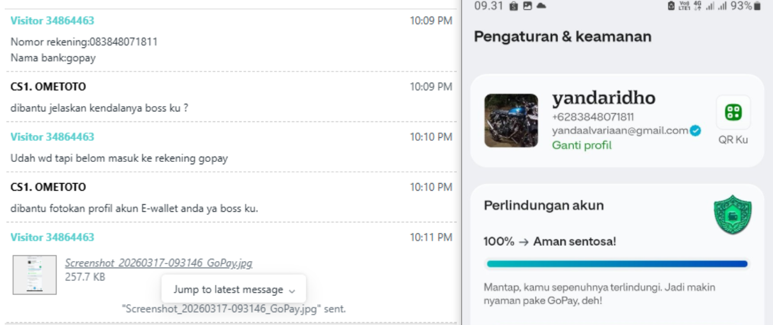
Task: Open the Screenshot_20260317-093146_GoPay.jpg file link
Action: (x=159, y=263)
